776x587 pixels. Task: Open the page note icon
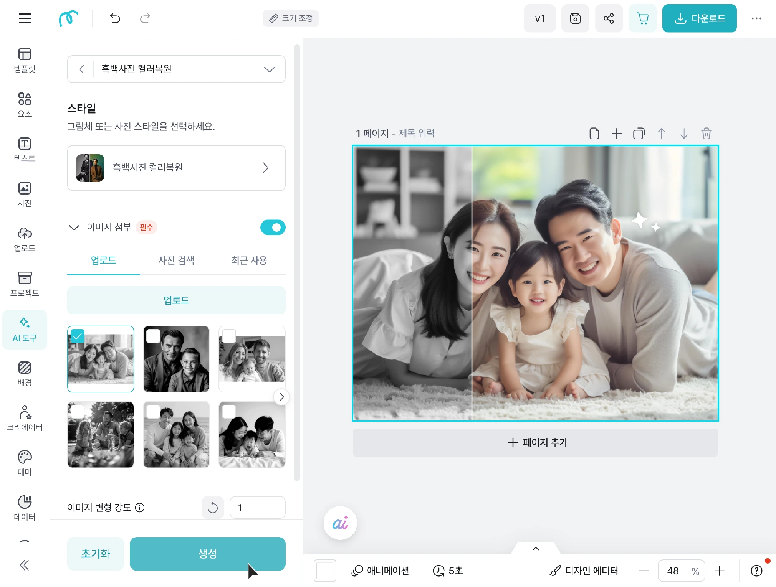pyautogui.click(x=594, y=134)
